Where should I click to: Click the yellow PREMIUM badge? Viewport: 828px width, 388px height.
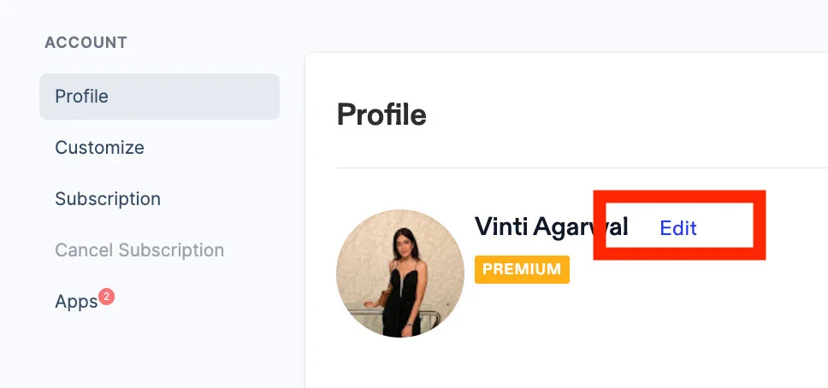[522, 269]
